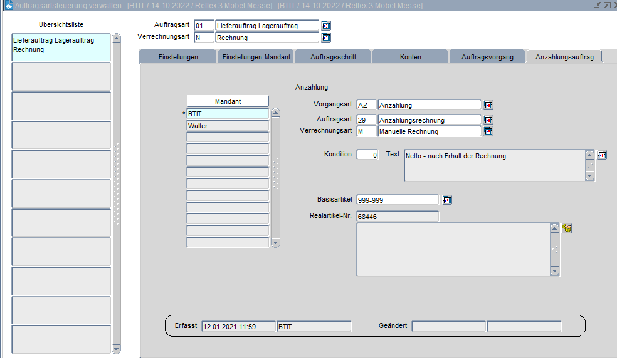
Task: Click lookup icon beside Anzahlungsrechnung field
Action: (488, 120)
